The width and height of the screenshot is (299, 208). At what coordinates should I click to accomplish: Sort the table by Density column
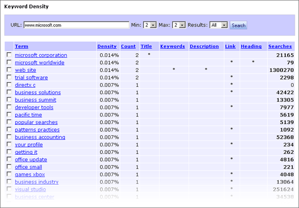pos(107,46)
